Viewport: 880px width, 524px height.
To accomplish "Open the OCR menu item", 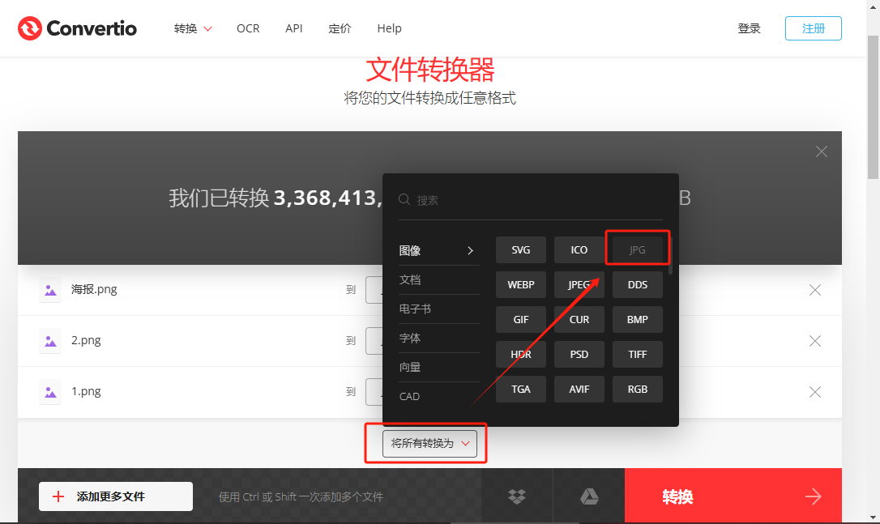I will click(x=248, y=28).
